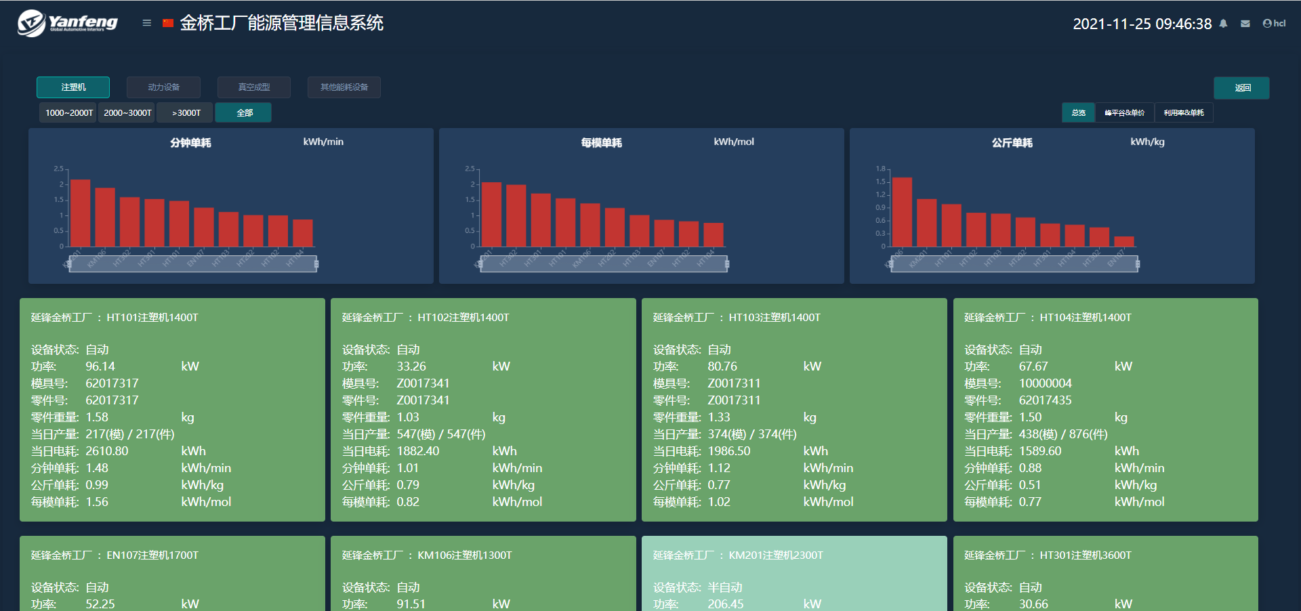Click right zoom handle of 公斤单耗 chart
Viewport: 1301px width, 611px height.
point(1138,264)
